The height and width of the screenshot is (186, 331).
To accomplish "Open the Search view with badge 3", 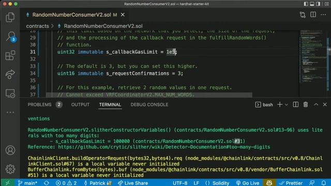I will 10,37.
